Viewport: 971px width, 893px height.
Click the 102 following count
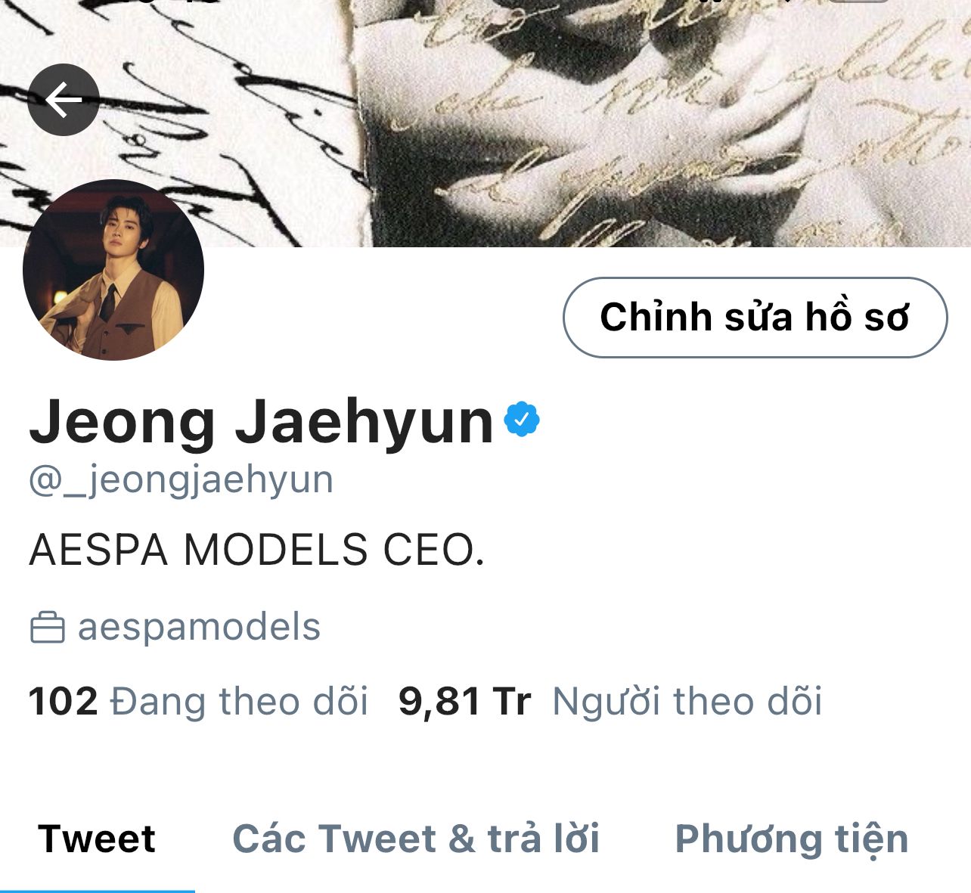tap(64, 701)
